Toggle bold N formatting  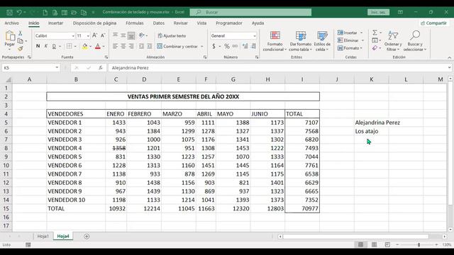coord(38,46)
